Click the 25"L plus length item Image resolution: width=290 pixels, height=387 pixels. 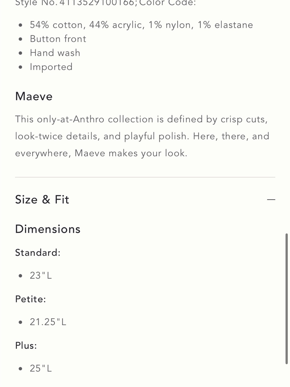[x=41, y=368]
